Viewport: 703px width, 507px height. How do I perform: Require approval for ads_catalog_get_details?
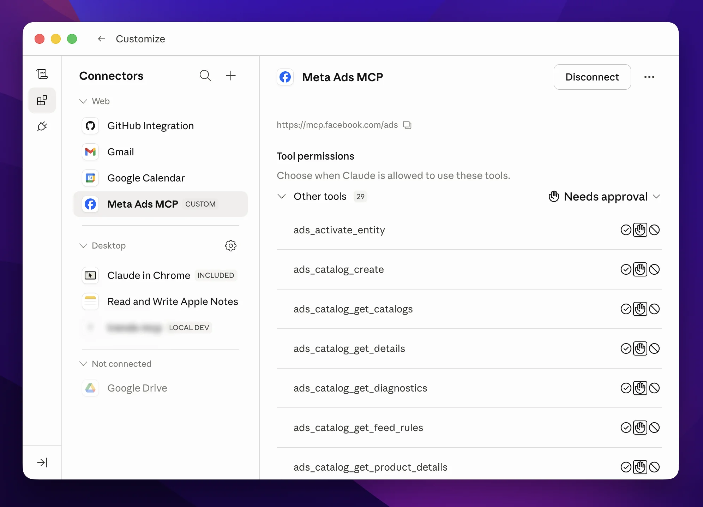640,348
